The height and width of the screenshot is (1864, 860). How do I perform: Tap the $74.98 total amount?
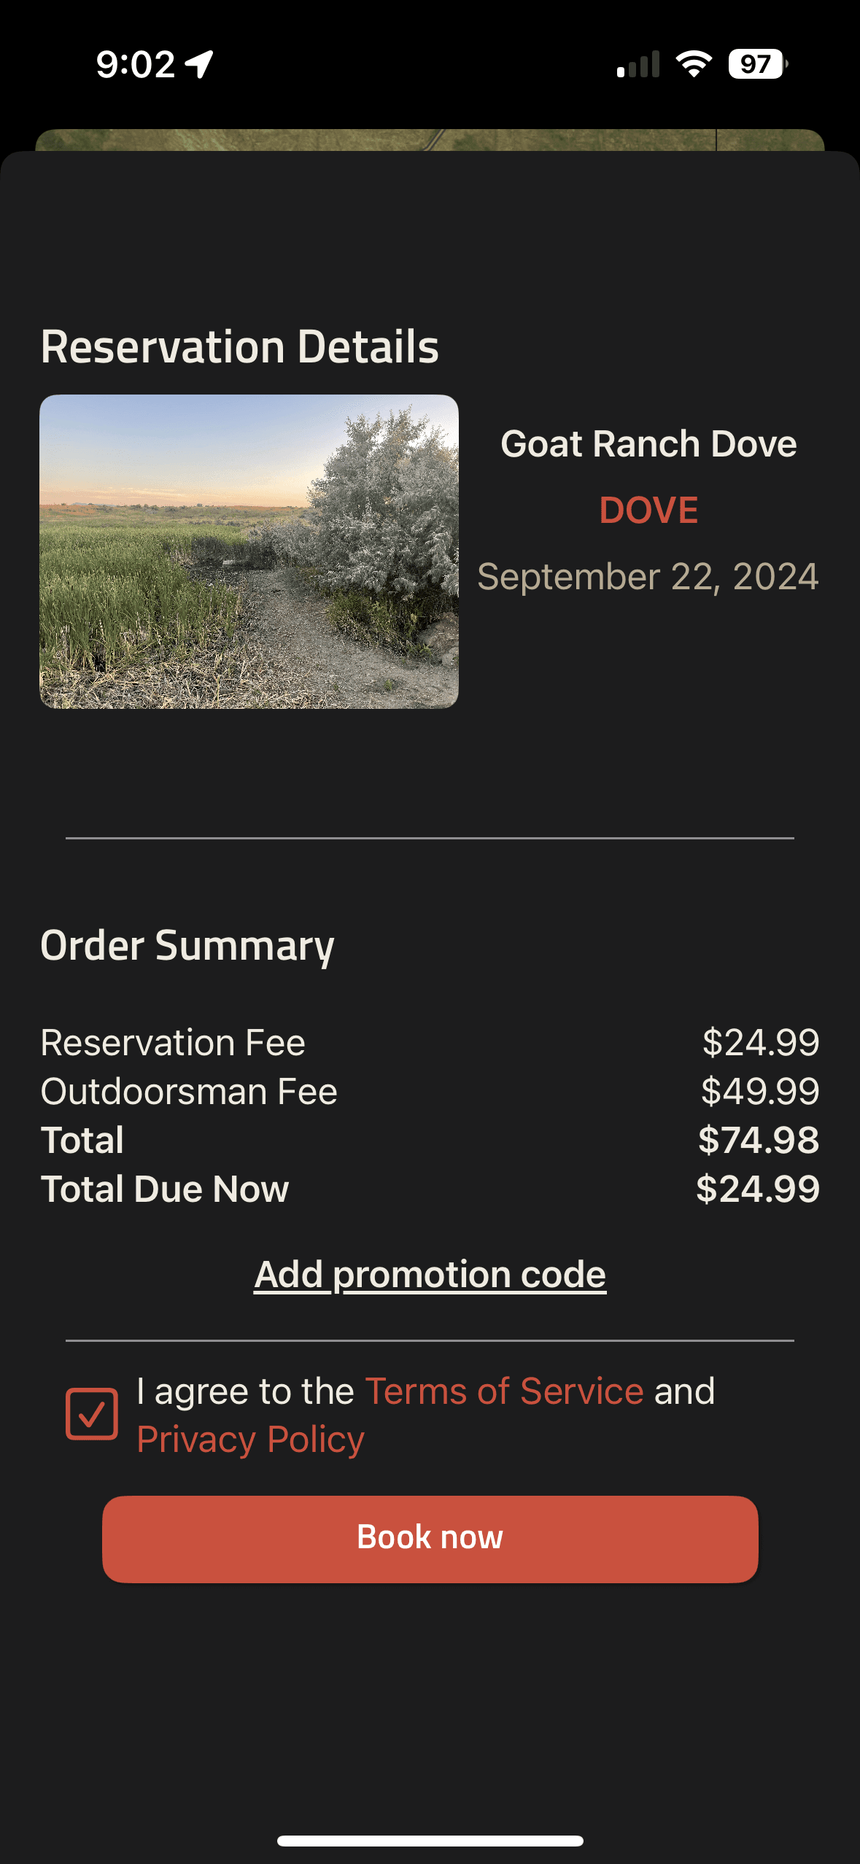(x=759, y=1140)
